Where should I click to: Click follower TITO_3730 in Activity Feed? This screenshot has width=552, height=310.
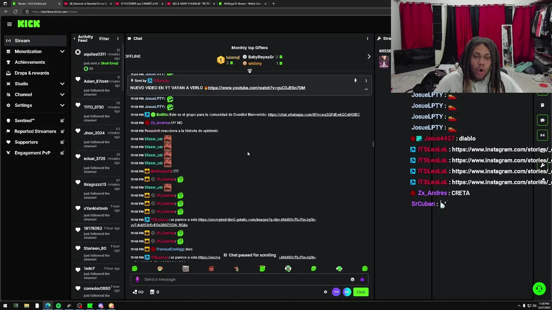[x=98, y=112]
